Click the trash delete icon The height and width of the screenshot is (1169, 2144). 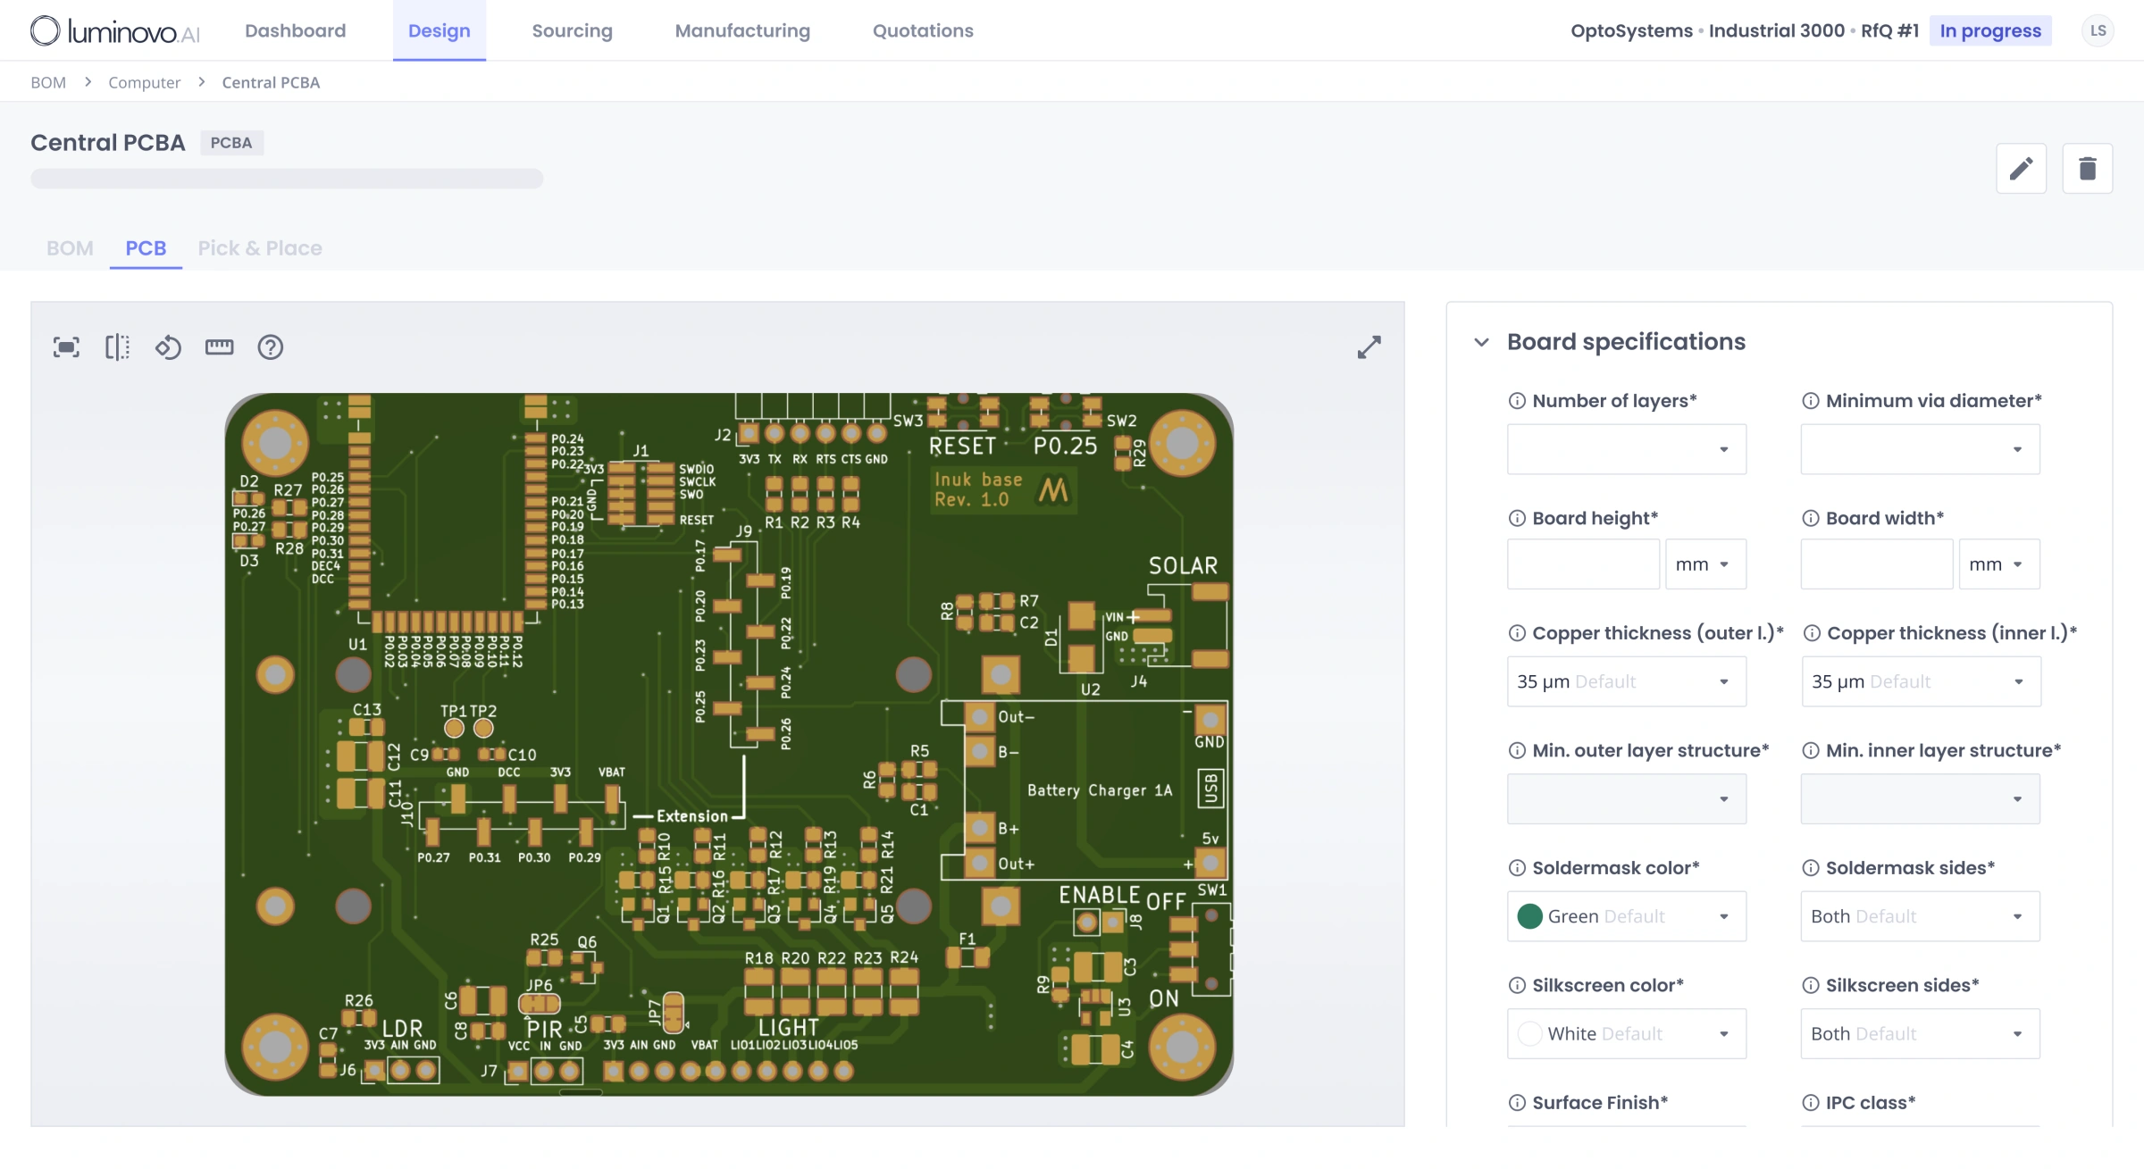(x=2087, y=168)
